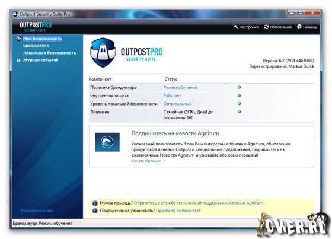Expand the Журнал событий tree node
Viewport: 332px width, 239px height.
18,60
